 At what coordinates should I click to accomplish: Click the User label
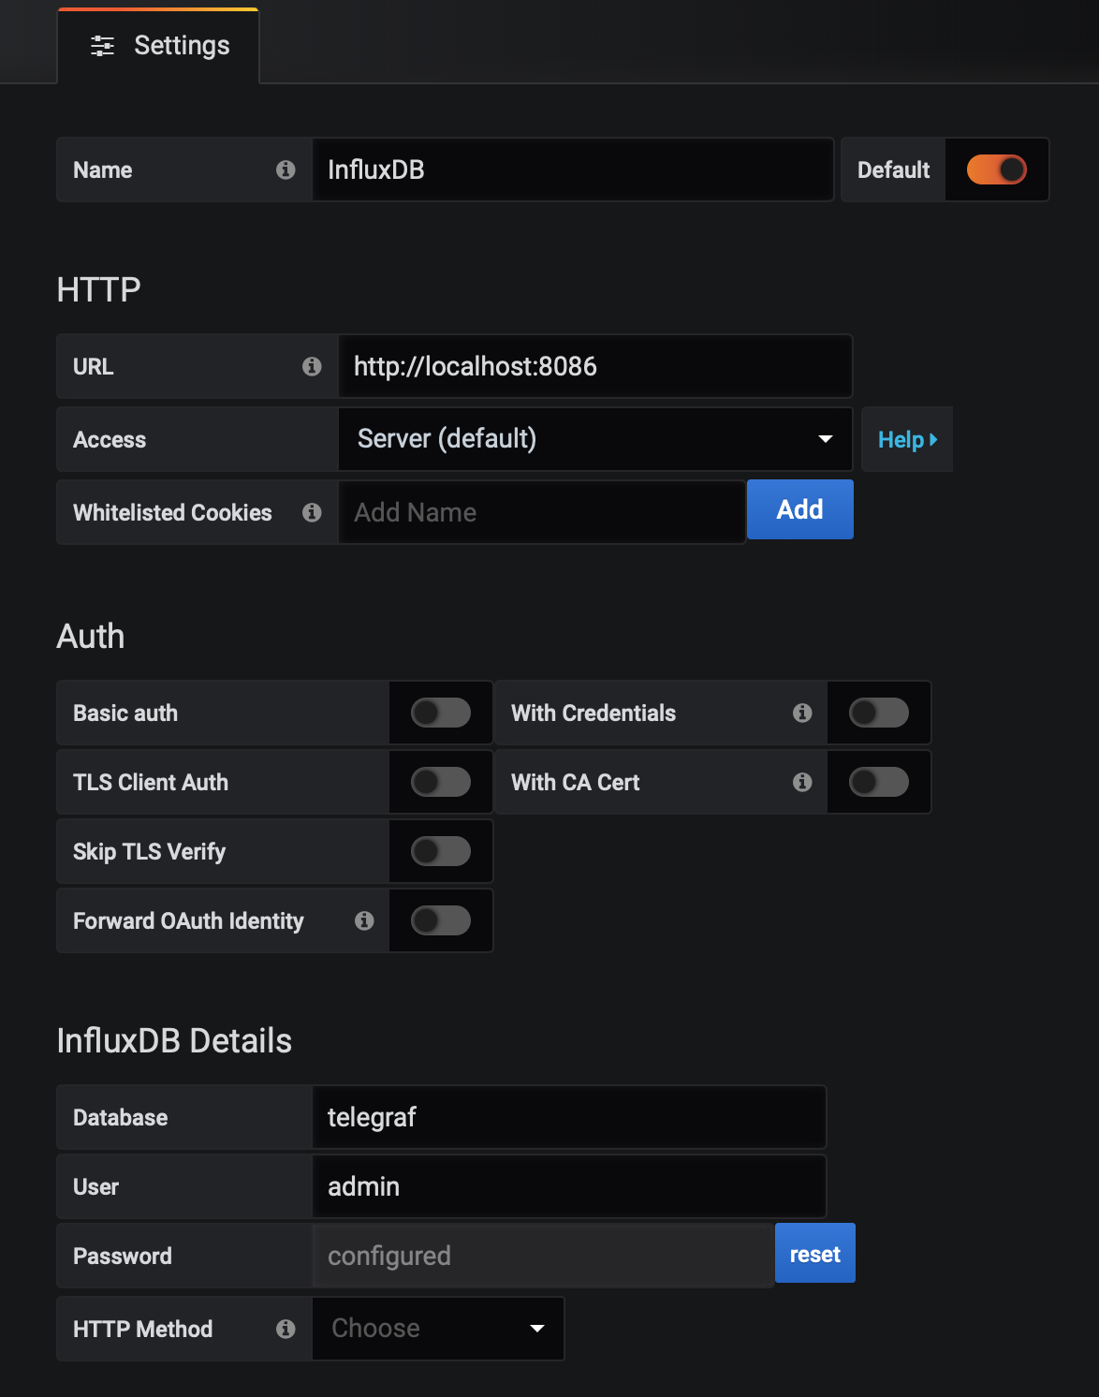point(95,1187)
